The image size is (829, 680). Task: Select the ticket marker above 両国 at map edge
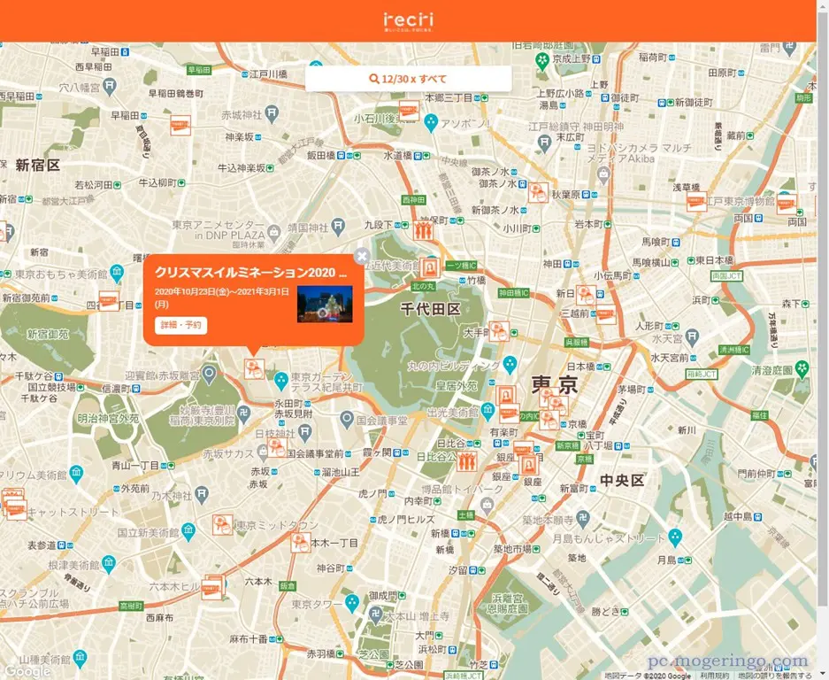click(787, 205)
